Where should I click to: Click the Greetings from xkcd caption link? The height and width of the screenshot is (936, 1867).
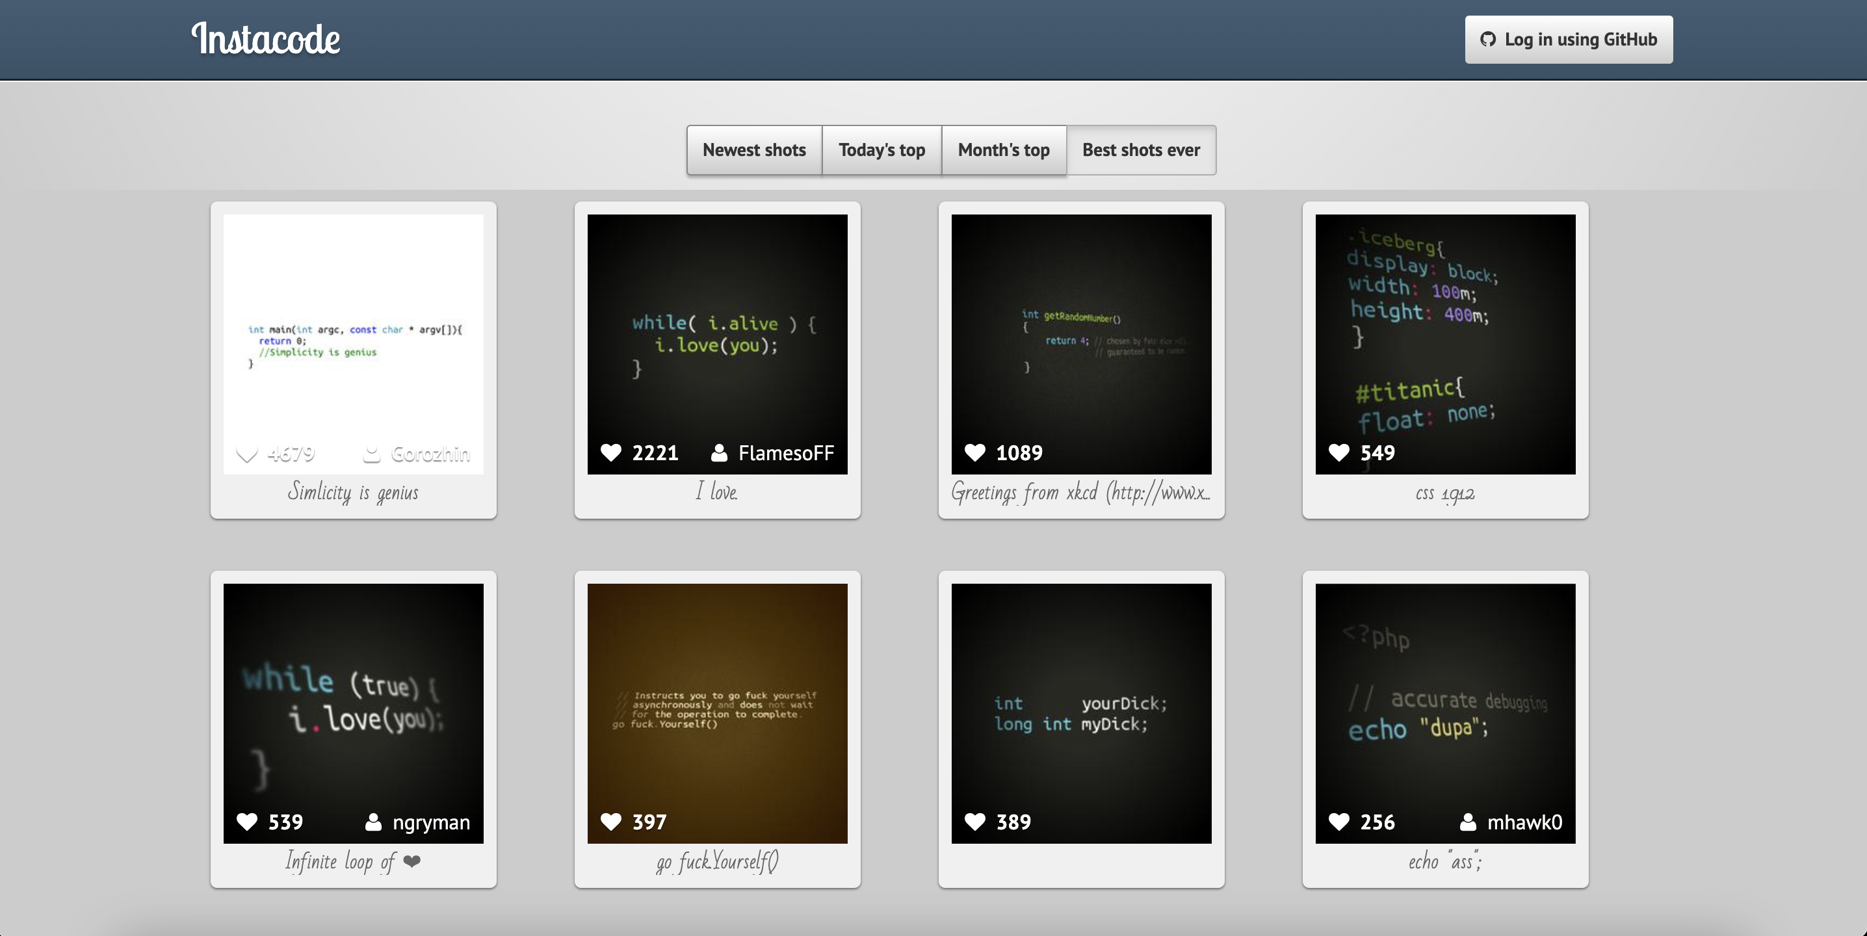coord(1080,493)
